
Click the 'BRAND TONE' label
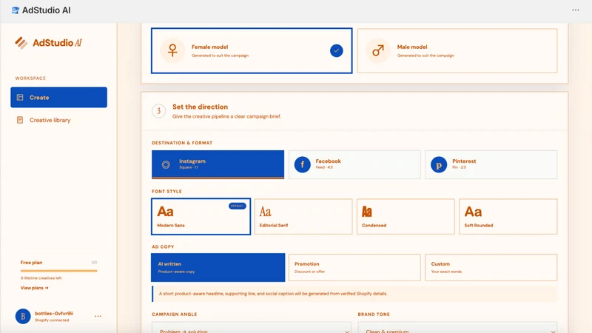tap(374, 314)
